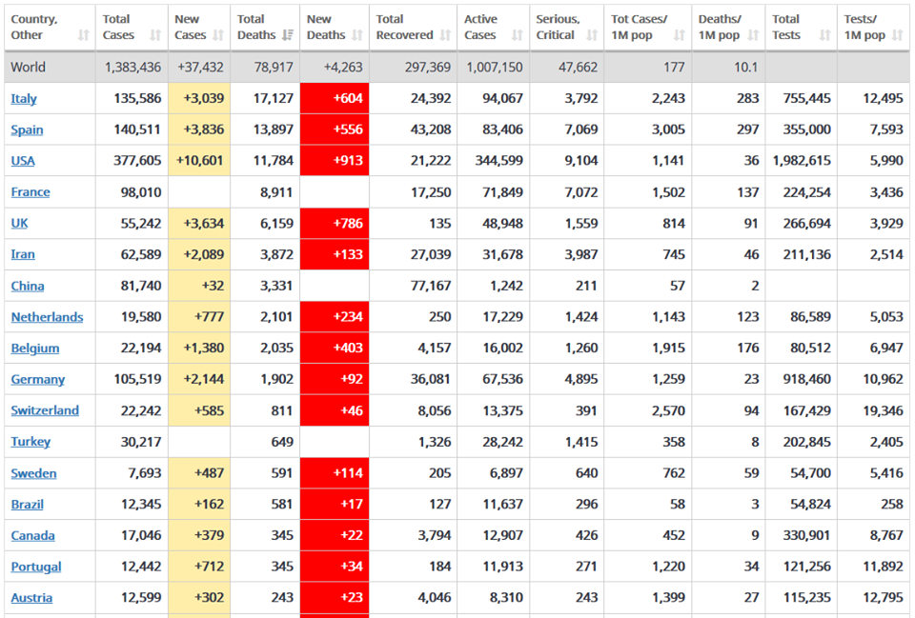Open the Austria country link
The image size is (915, 618).
click(x=31, y=598)
